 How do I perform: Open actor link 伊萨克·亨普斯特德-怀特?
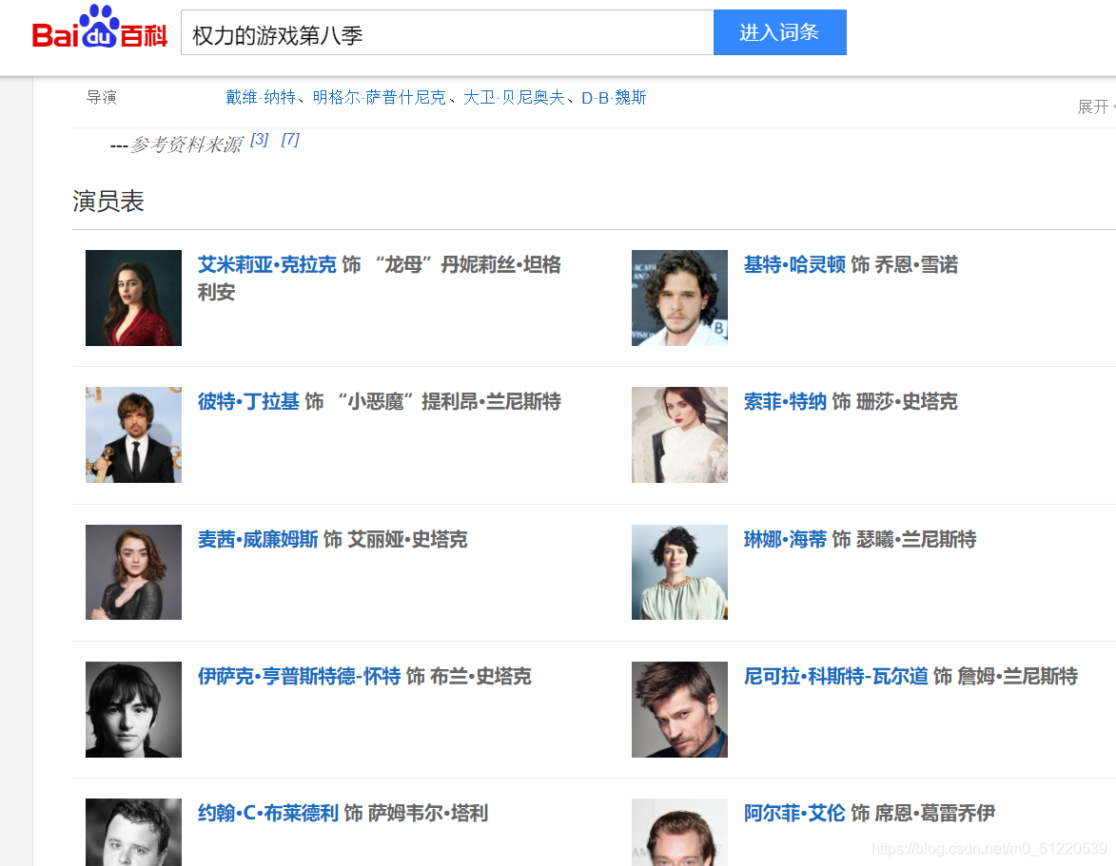tap(300, 676)
